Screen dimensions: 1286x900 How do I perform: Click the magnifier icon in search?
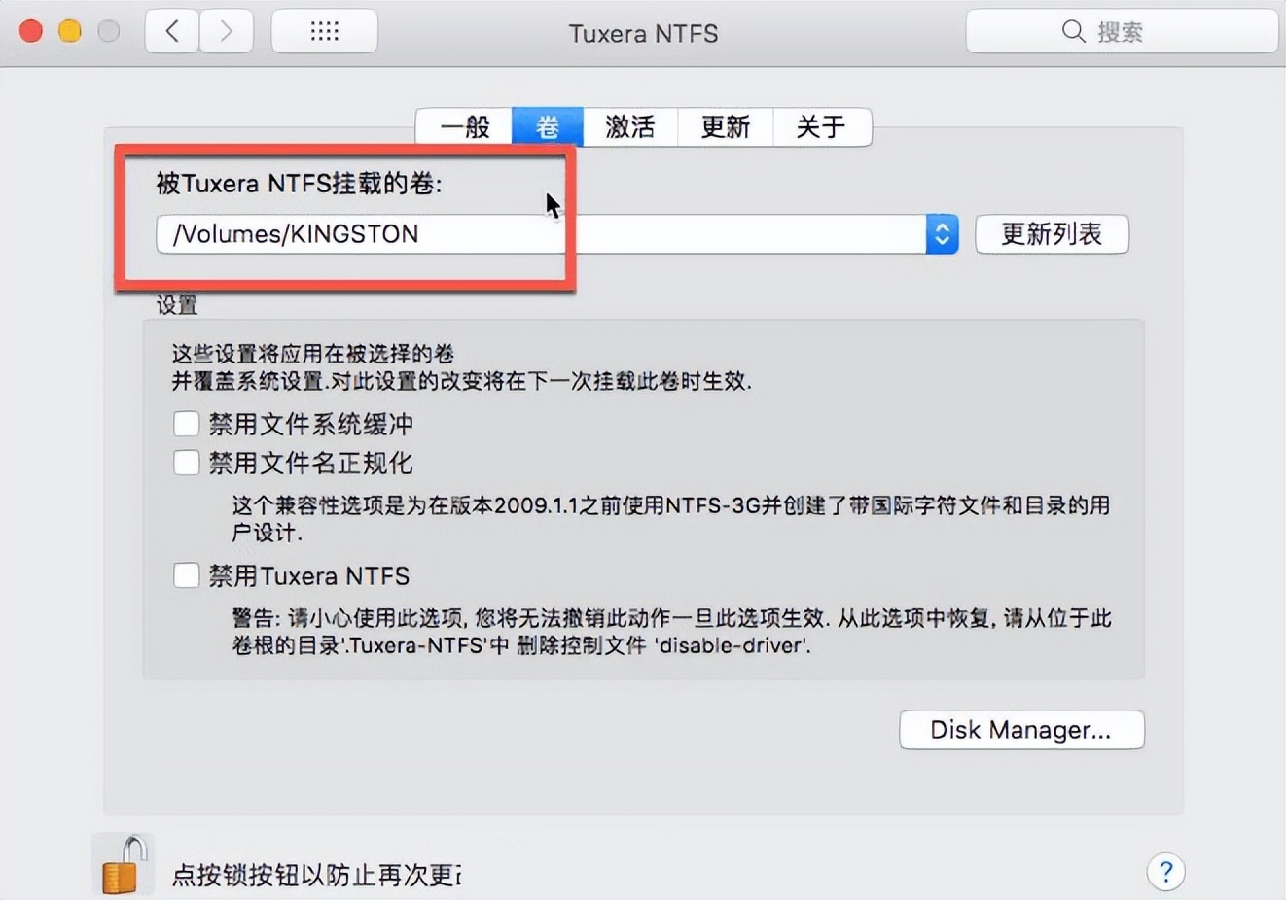(x=1073, y=31)
